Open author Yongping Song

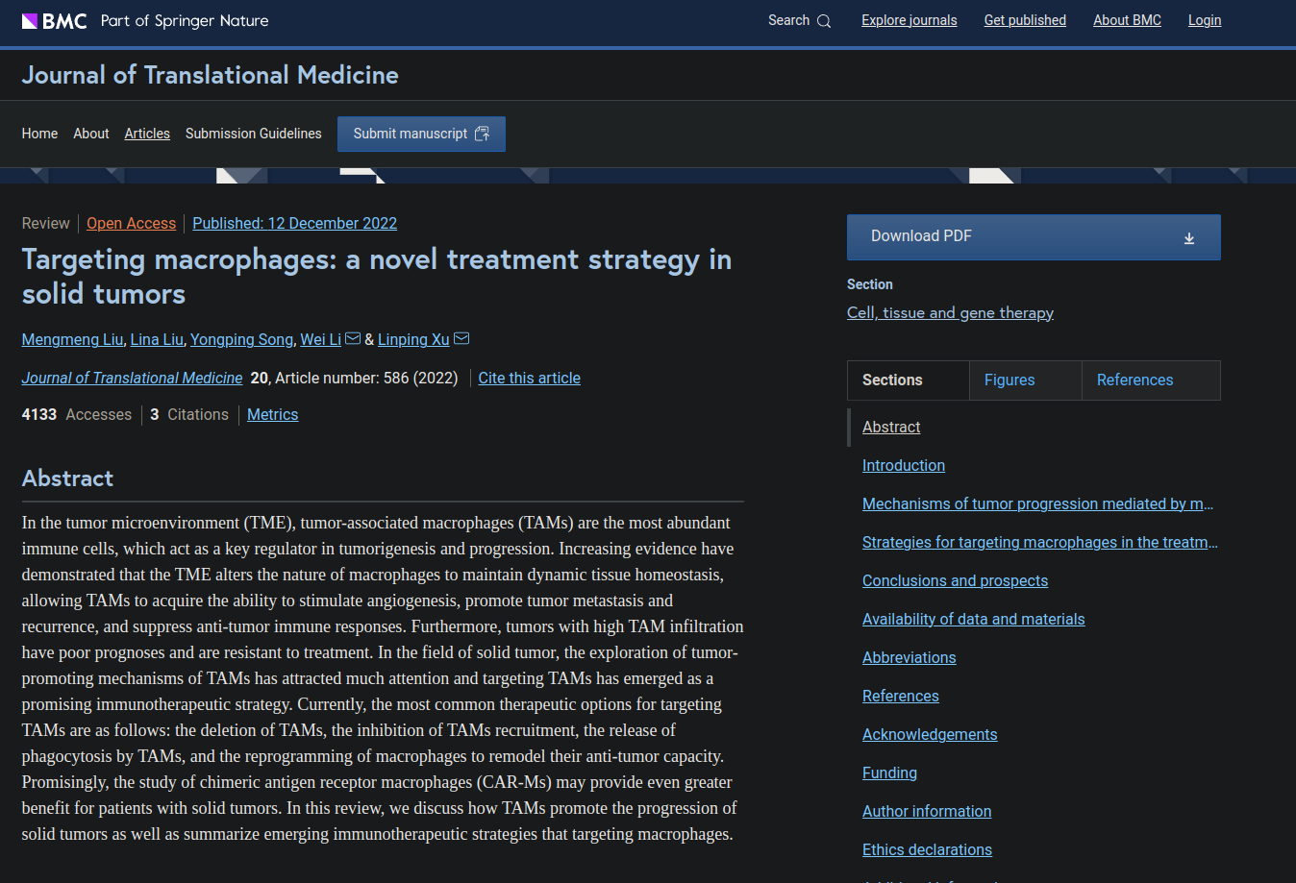241,339
